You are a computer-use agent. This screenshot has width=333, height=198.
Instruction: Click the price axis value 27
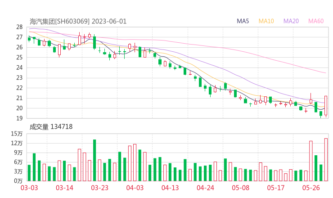click(19, 37)
